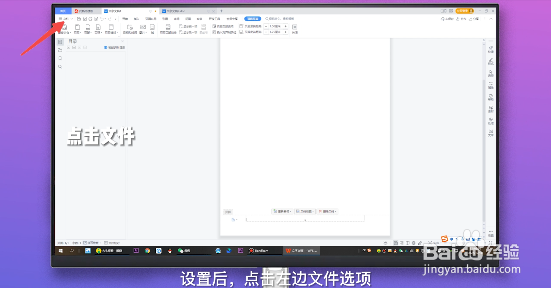Click the 未保存 cloud status

(447, 19)
